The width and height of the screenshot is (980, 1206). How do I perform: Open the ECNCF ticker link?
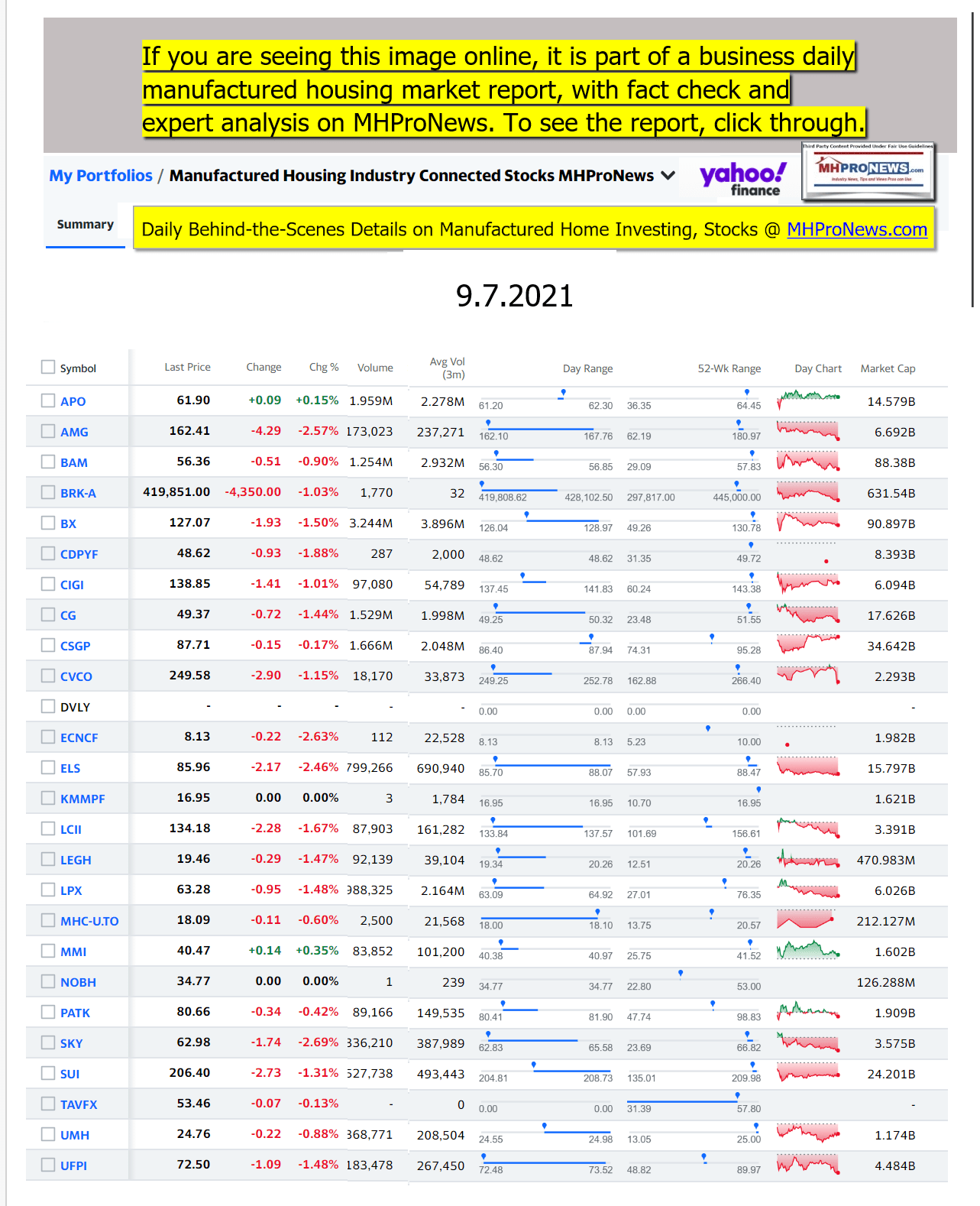click(x=79, y=738)
